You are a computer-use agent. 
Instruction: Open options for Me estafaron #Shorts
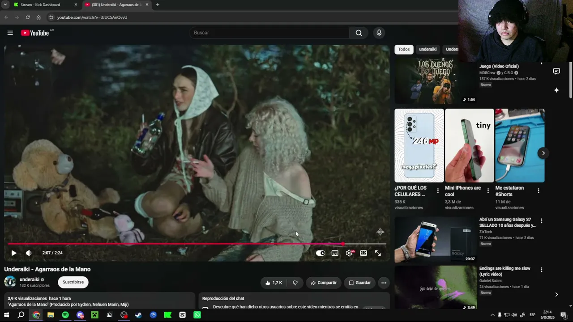[539, 191]
